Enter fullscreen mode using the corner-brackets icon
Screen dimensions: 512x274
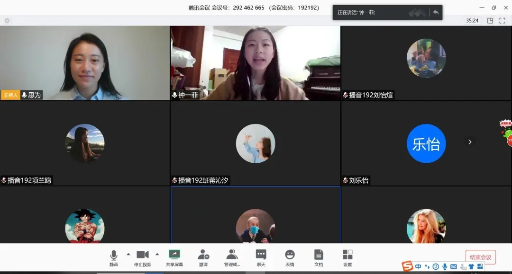click(502, 21)
